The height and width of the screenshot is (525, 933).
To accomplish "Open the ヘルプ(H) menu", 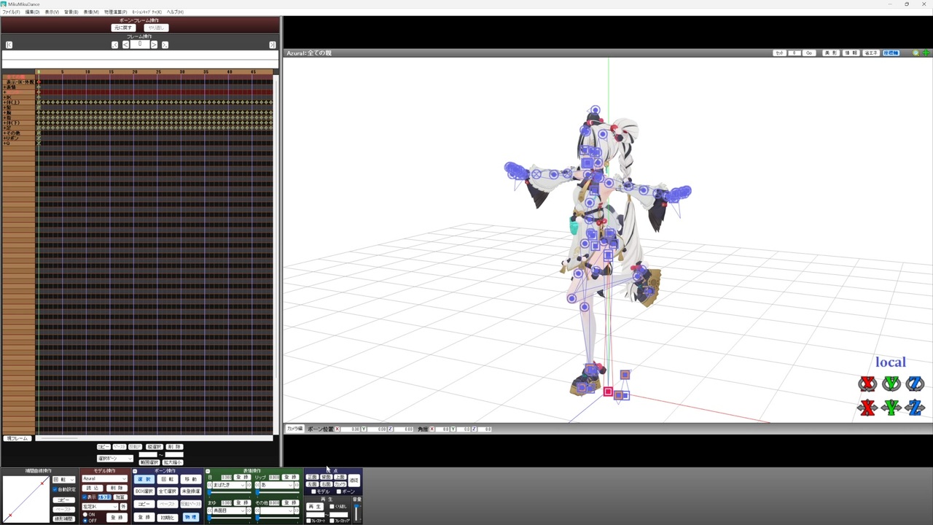I will coord(175,12).
